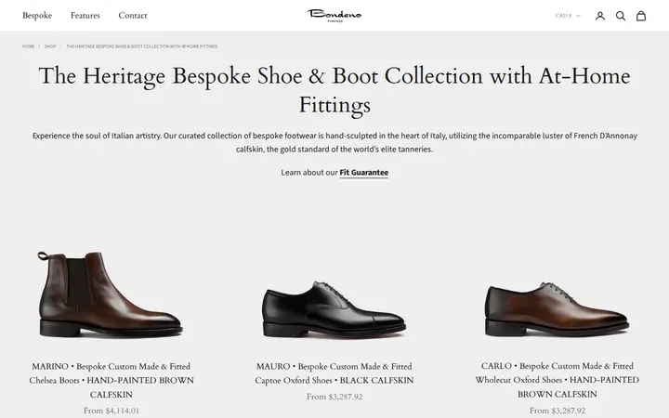
Task: Click the Italian artistry description paragraph
Action: pos(334,142)
